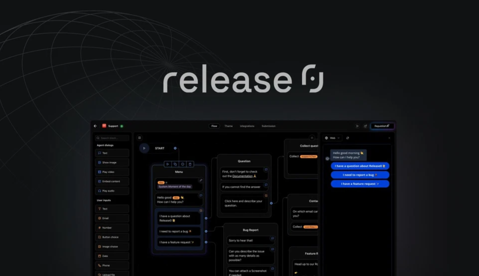
Task: Select the Number input block
Action: [112, 228]
